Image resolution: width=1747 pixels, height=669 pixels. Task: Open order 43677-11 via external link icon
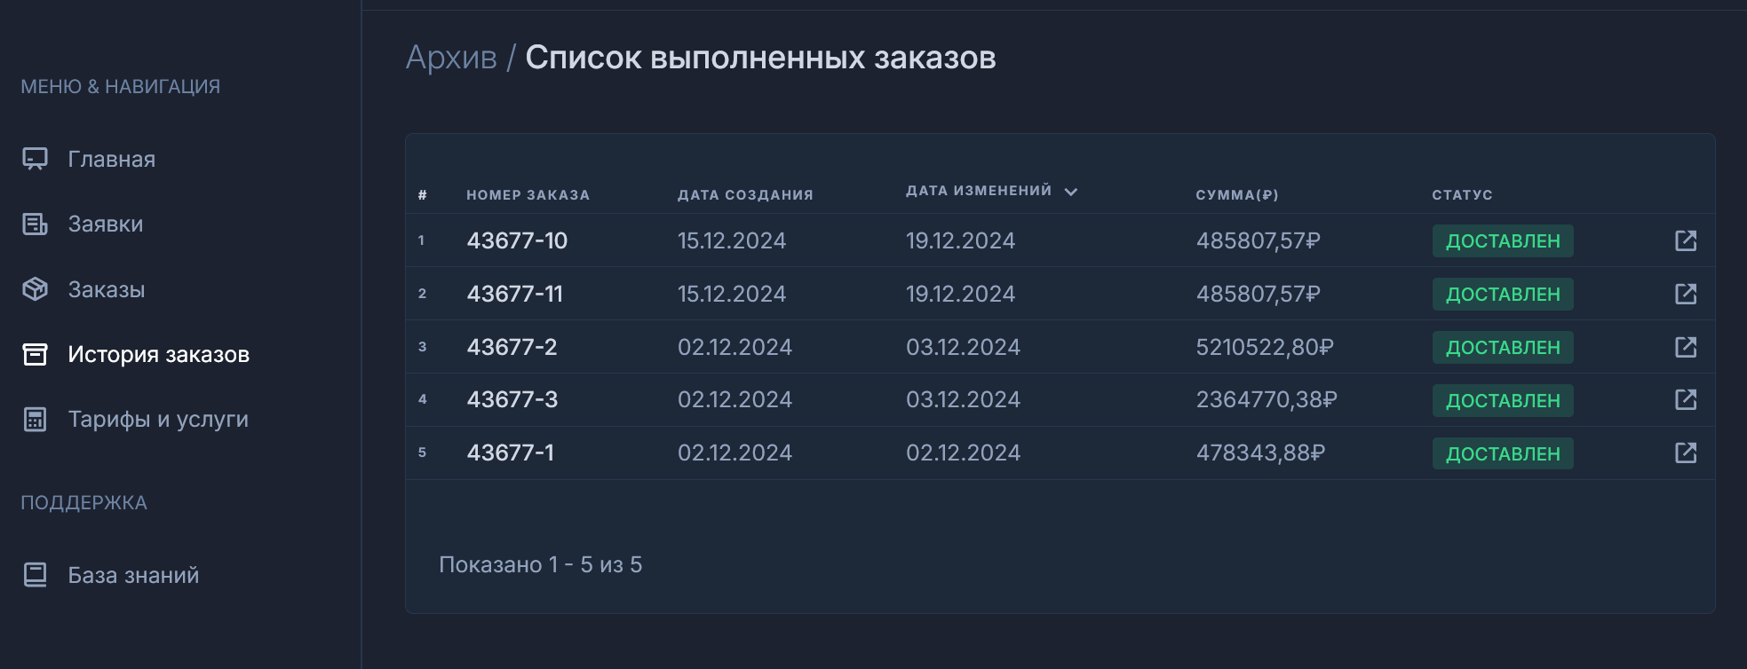click(1685, 294)
